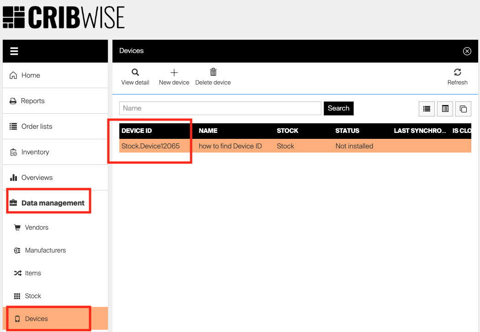Close the Devices panel
This screenshot has width=480, height=332.
click(x=467, y=51)
